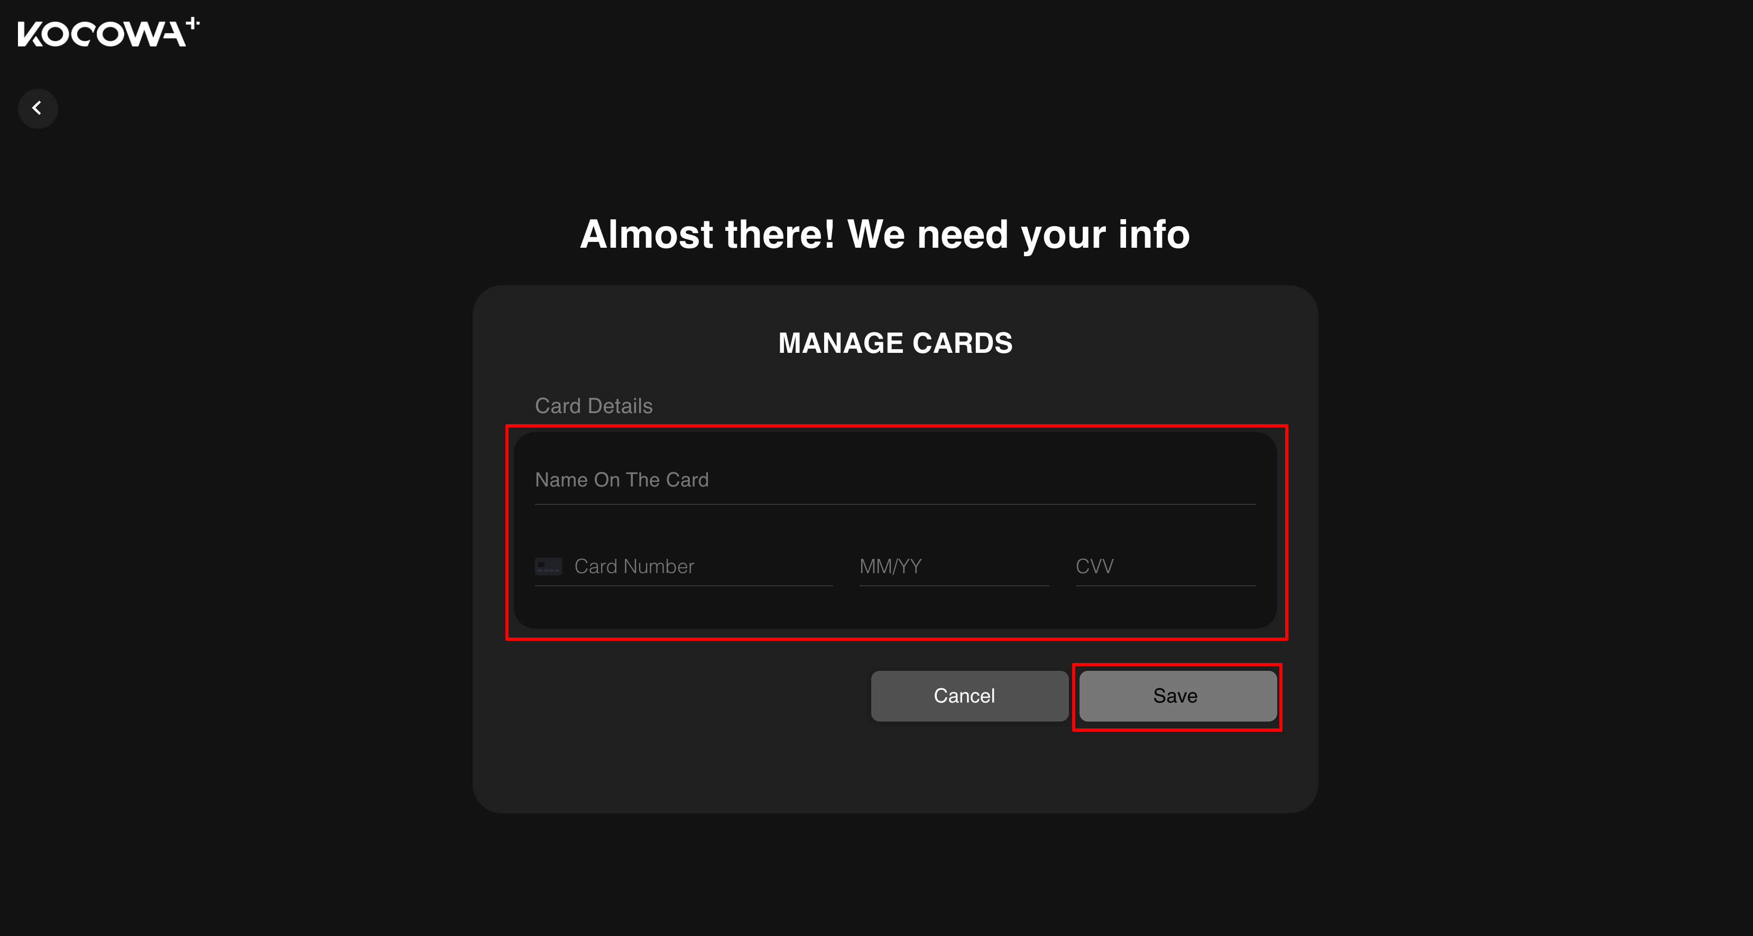Click the Save button
Image resolution: width=1753 pixels, height=936 pixels.
(1175, 695)
